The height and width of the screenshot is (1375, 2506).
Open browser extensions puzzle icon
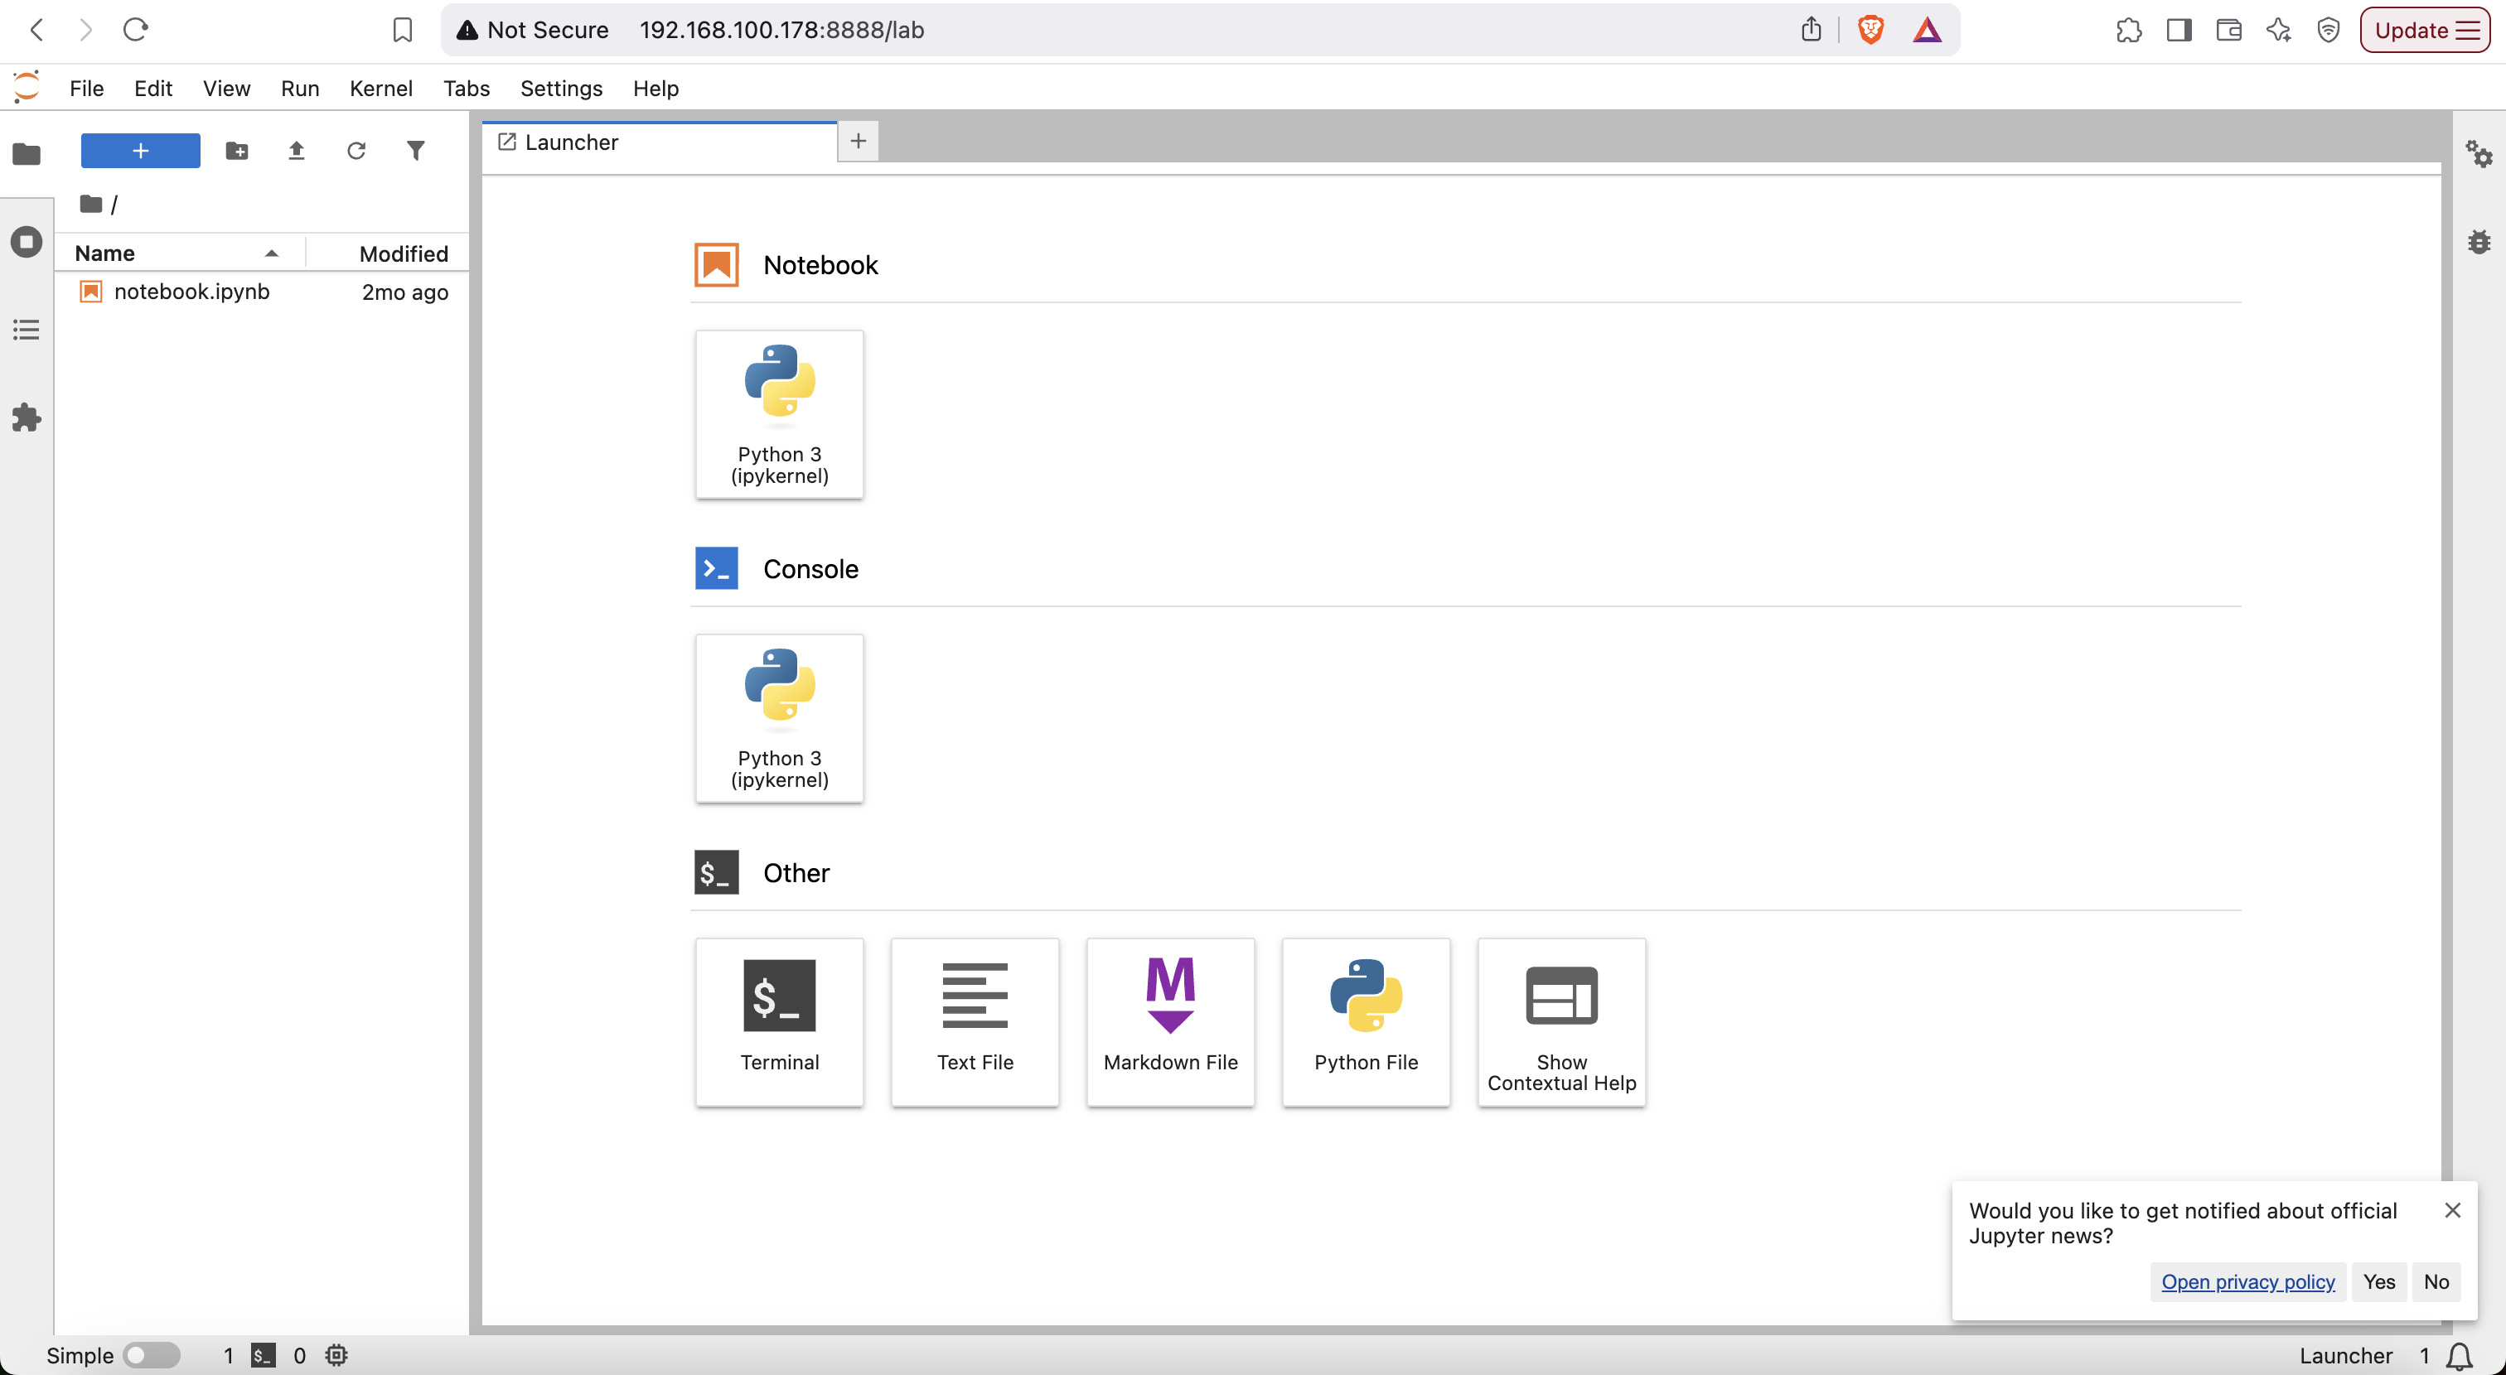coord(2129,30)
